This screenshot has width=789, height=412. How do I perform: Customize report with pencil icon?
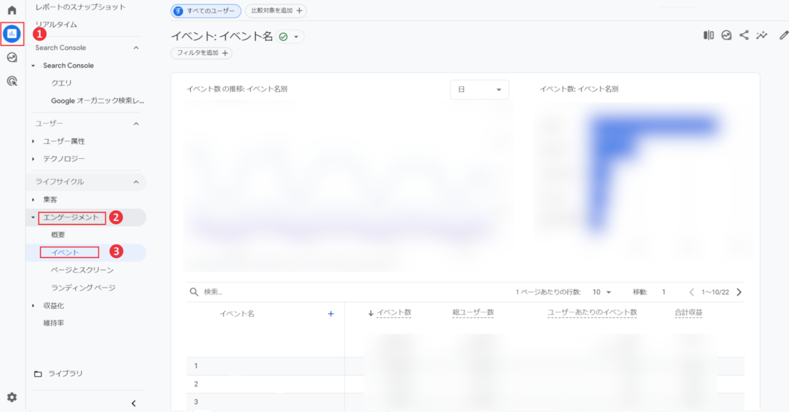784,35
